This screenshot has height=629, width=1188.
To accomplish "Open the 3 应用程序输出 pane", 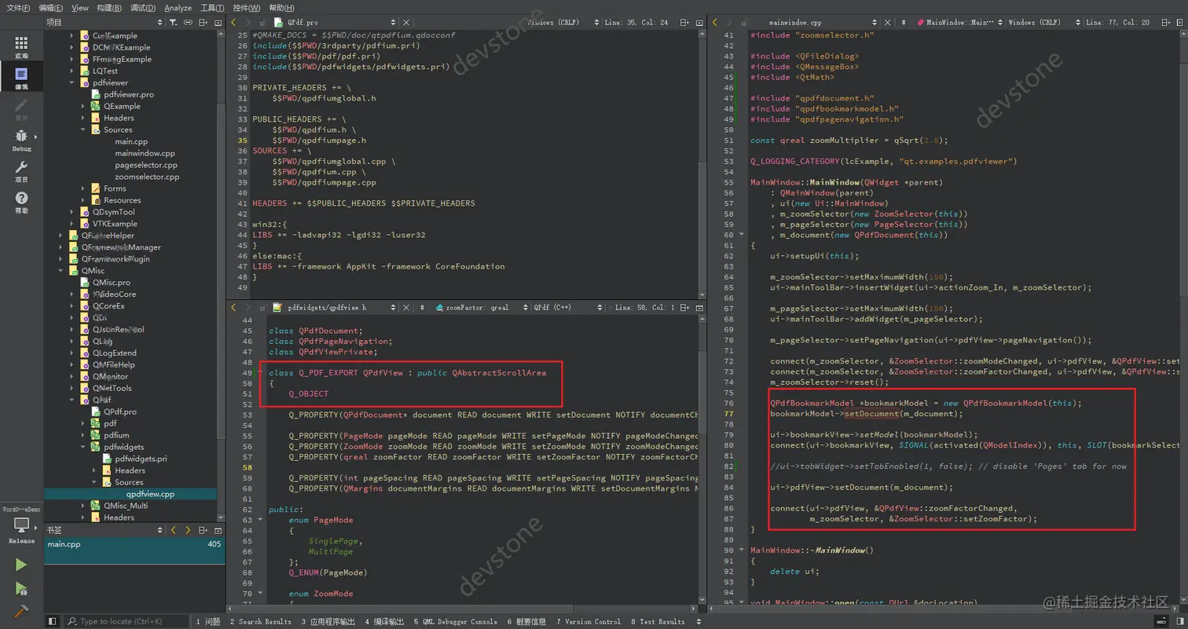I will (328, 621).
